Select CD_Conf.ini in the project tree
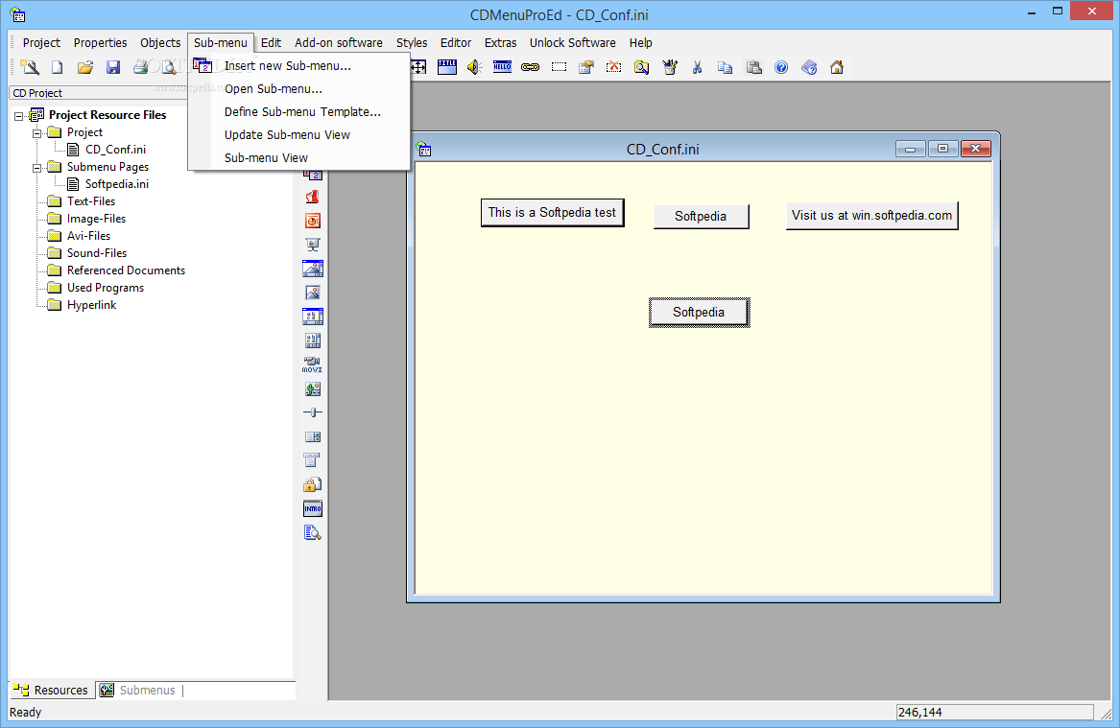1120x728 pixels. pyautogui.click(x=115, y=150)
